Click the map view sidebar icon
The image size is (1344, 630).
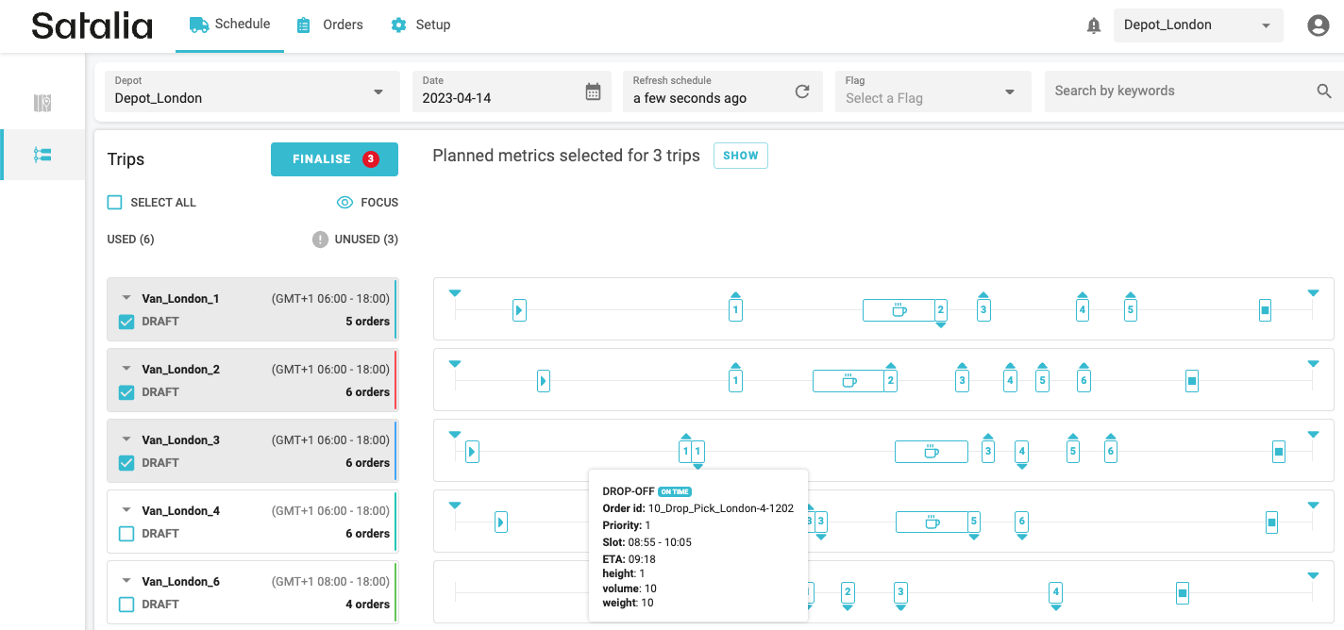pos(42,104)
